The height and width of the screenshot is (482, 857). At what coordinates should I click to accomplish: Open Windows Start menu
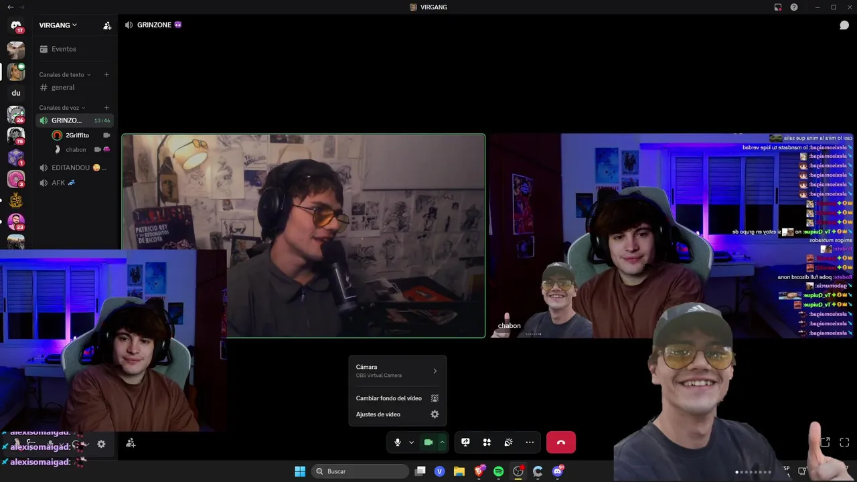click(x=300, y=471)
